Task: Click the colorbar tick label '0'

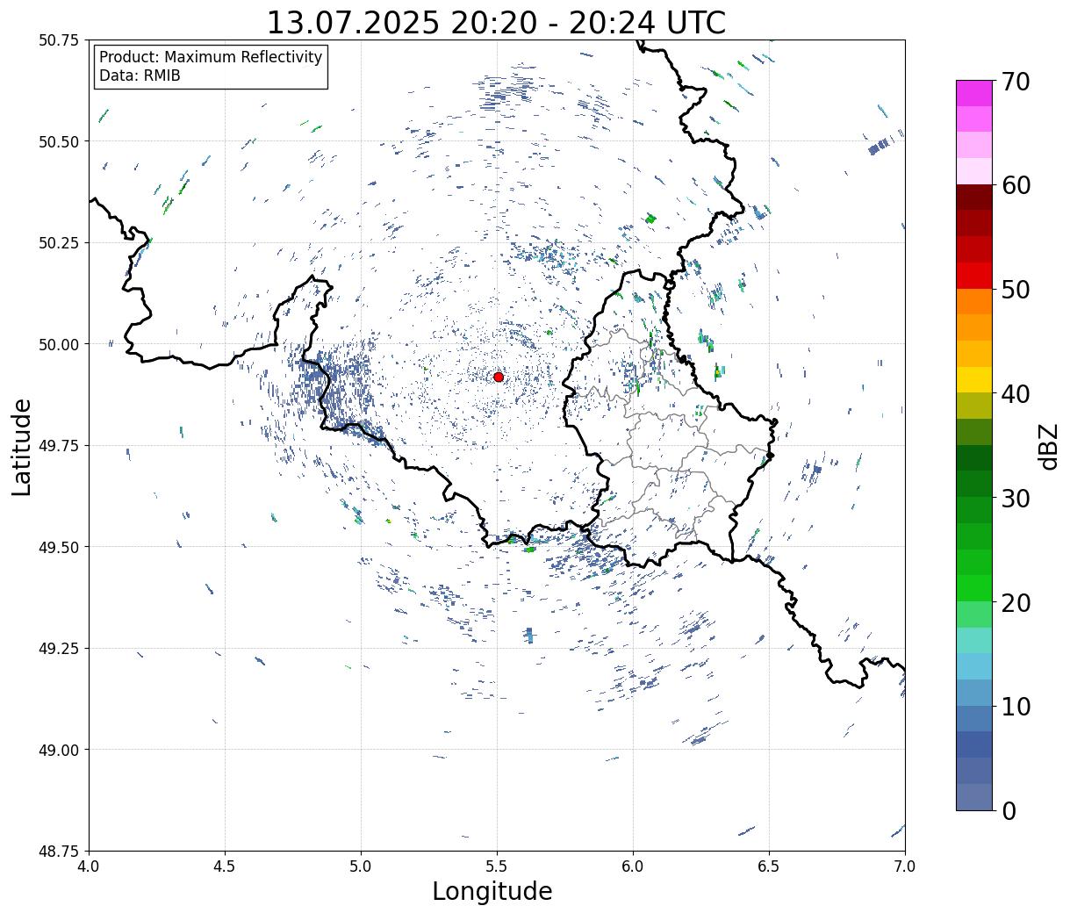Action: pos(1008,811)
